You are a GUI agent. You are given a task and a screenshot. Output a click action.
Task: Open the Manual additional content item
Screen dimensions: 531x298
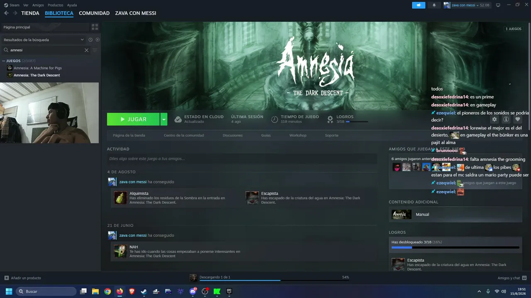(x=455, y=214)
